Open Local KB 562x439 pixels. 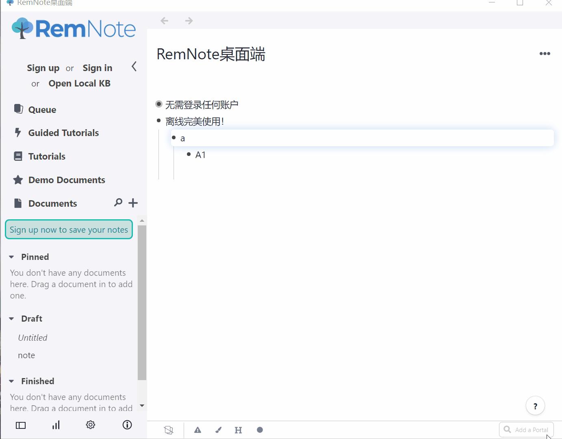pos(80,83)
